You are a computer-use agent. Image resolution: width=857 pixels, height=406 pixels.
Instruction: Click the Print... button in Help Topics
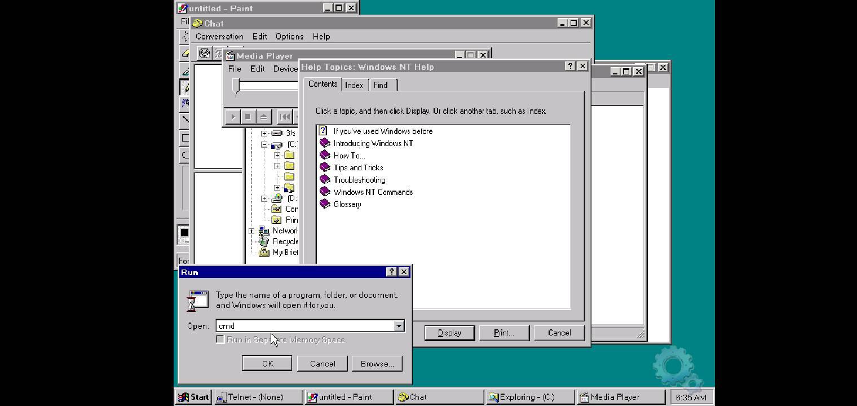pyautogui.click(x=503, y=333)
